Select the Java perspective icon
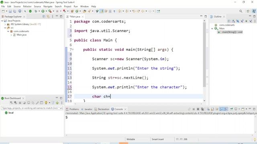 (x=254, y=11)
